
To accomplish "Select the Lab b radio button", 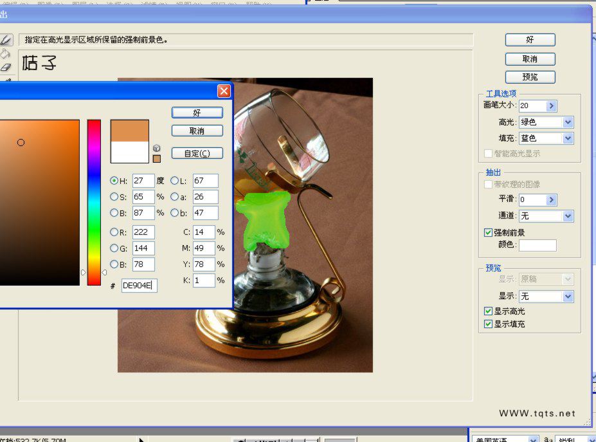I will click(174, 212).
